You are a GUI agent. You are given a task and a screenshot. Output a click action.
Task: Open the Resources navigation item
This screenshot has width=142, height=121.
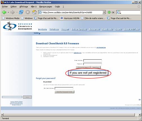(x=94, y=29)
